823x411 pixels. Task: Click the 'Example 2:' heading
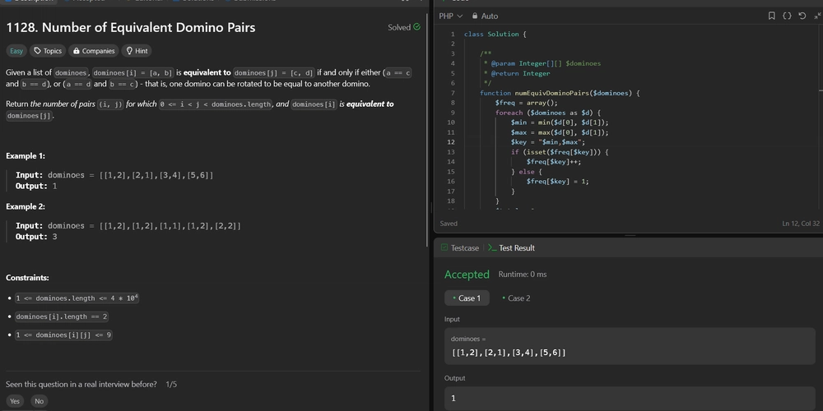coord(26,206)
